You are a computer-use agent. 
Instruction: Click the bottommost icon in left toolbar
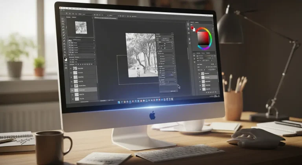pos(66,68)
